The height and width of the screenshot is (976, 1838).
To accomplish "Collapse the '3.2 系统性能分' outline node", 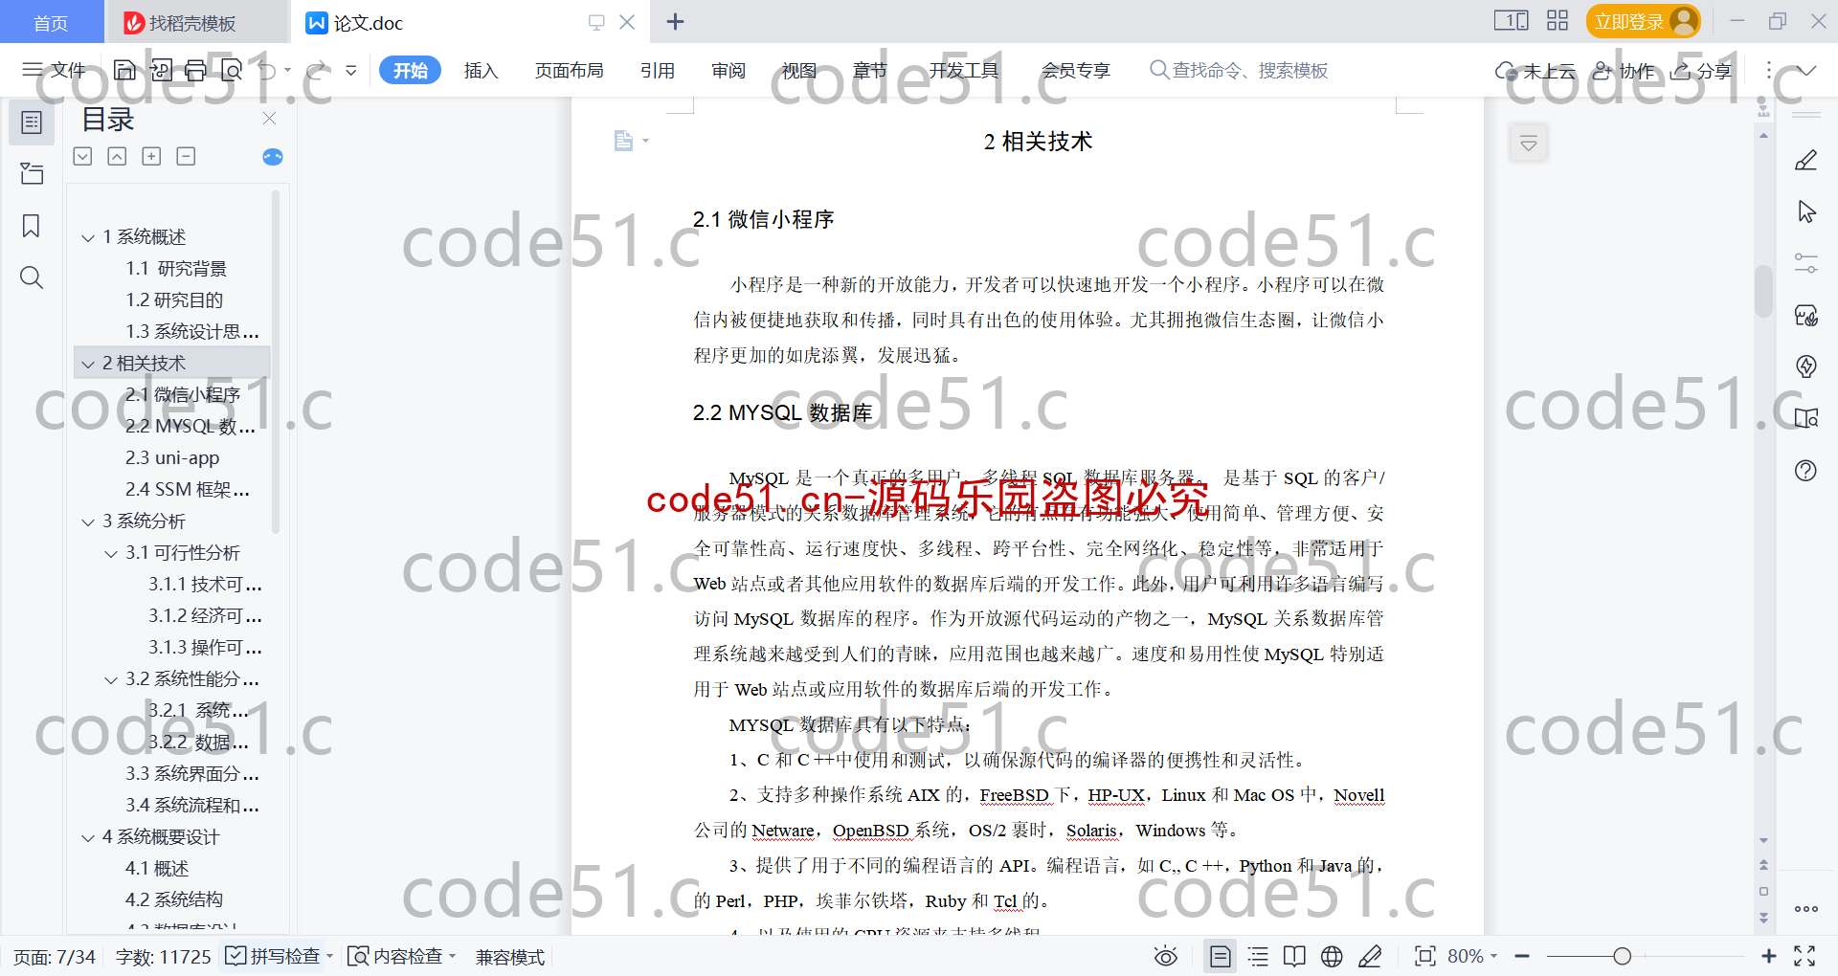I will pyautogui.click(x=111, y=679).
